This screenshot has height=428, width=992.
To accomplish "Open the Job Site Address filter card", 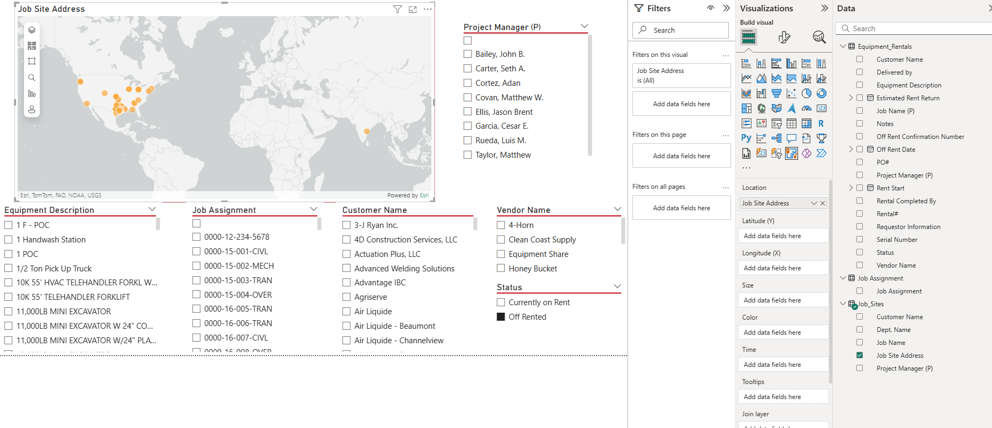I will coord(682,76).
